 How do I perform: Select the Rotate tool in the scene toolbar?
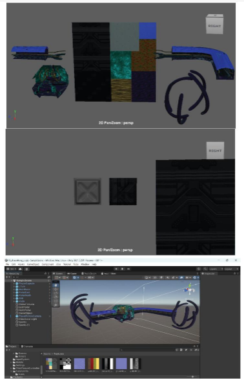tap(56, 293)
